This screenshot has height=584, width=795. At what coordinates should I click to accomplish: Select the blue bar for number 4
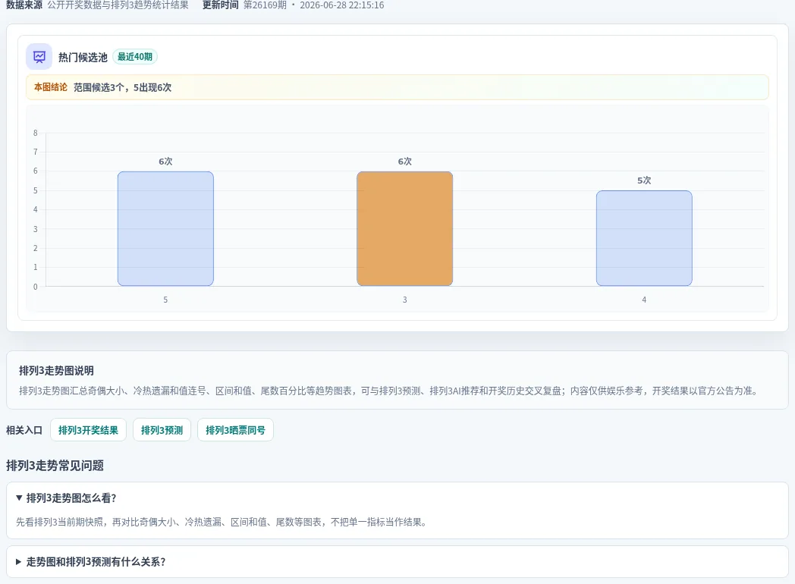pos(644,238)
